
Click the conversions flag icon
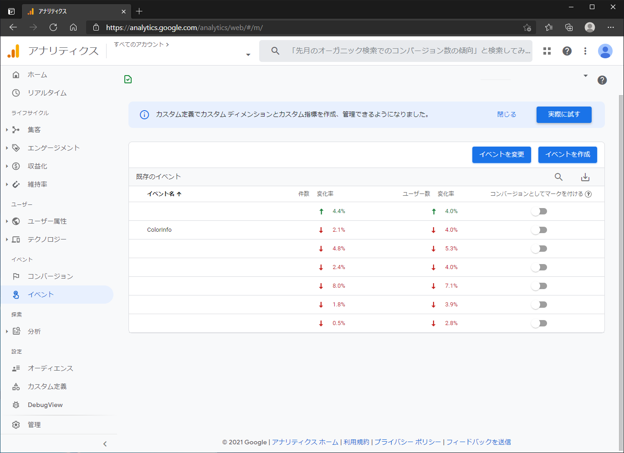pos(16,276)
